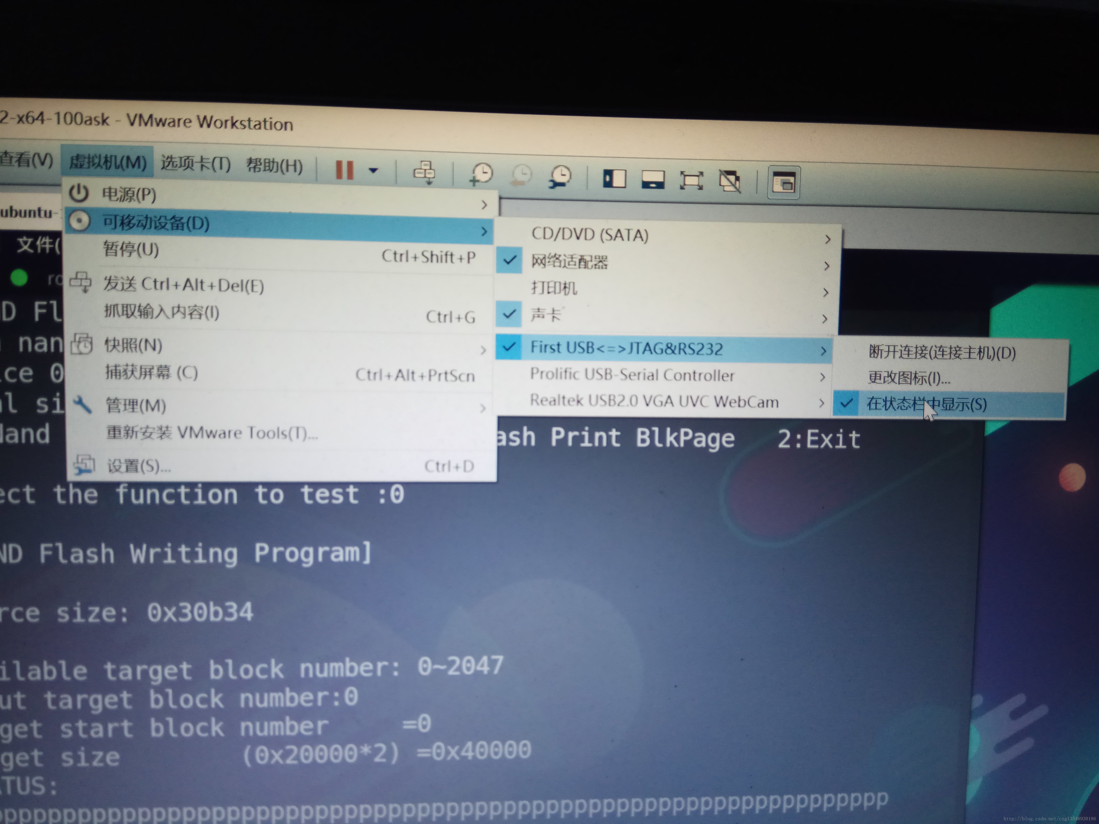The image size is (1099, 824).
Task: Click the Unity mode toolbar icon
Action: click(729, 181)
